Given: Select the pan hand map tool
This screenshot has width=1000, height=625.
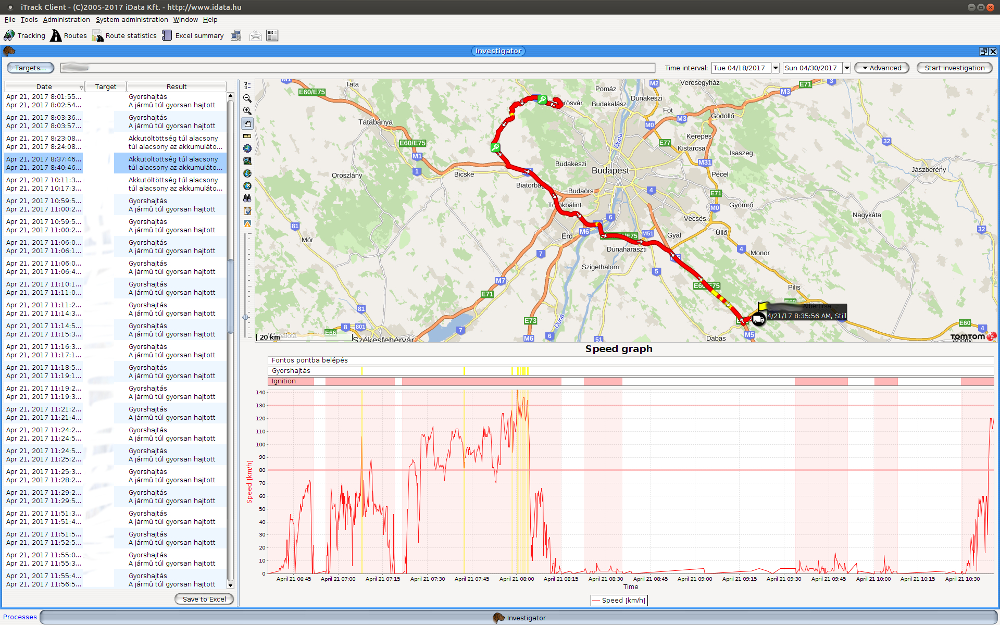Looking at the screenshot, I should point(247,124).
